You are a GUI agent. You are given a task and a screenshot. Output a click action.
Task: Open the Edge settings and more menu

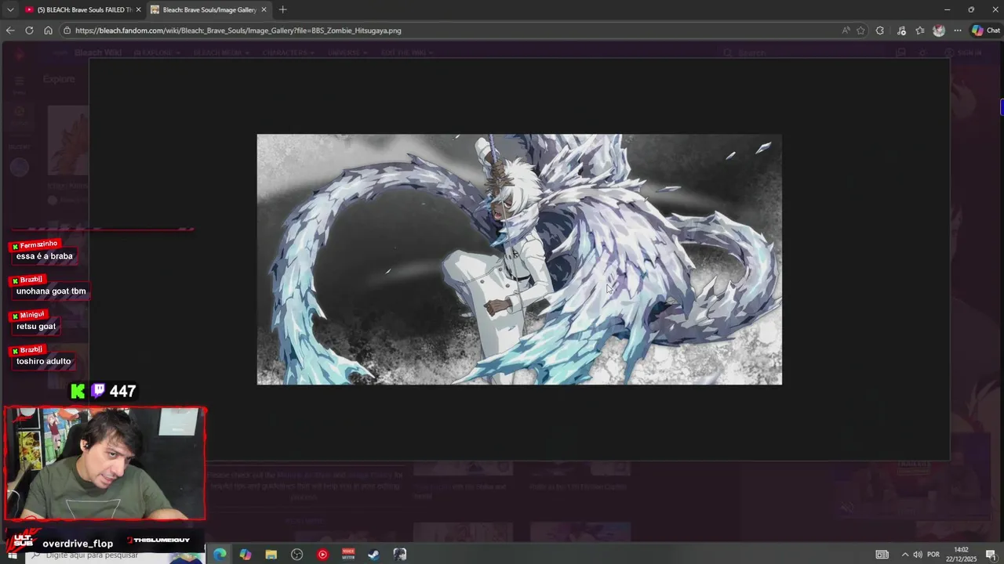pos(958,31)
